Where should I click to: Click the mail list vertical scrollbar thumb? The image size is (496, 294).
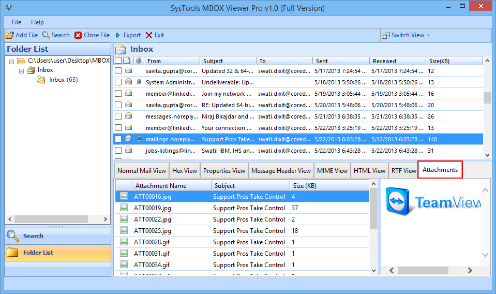487,97
